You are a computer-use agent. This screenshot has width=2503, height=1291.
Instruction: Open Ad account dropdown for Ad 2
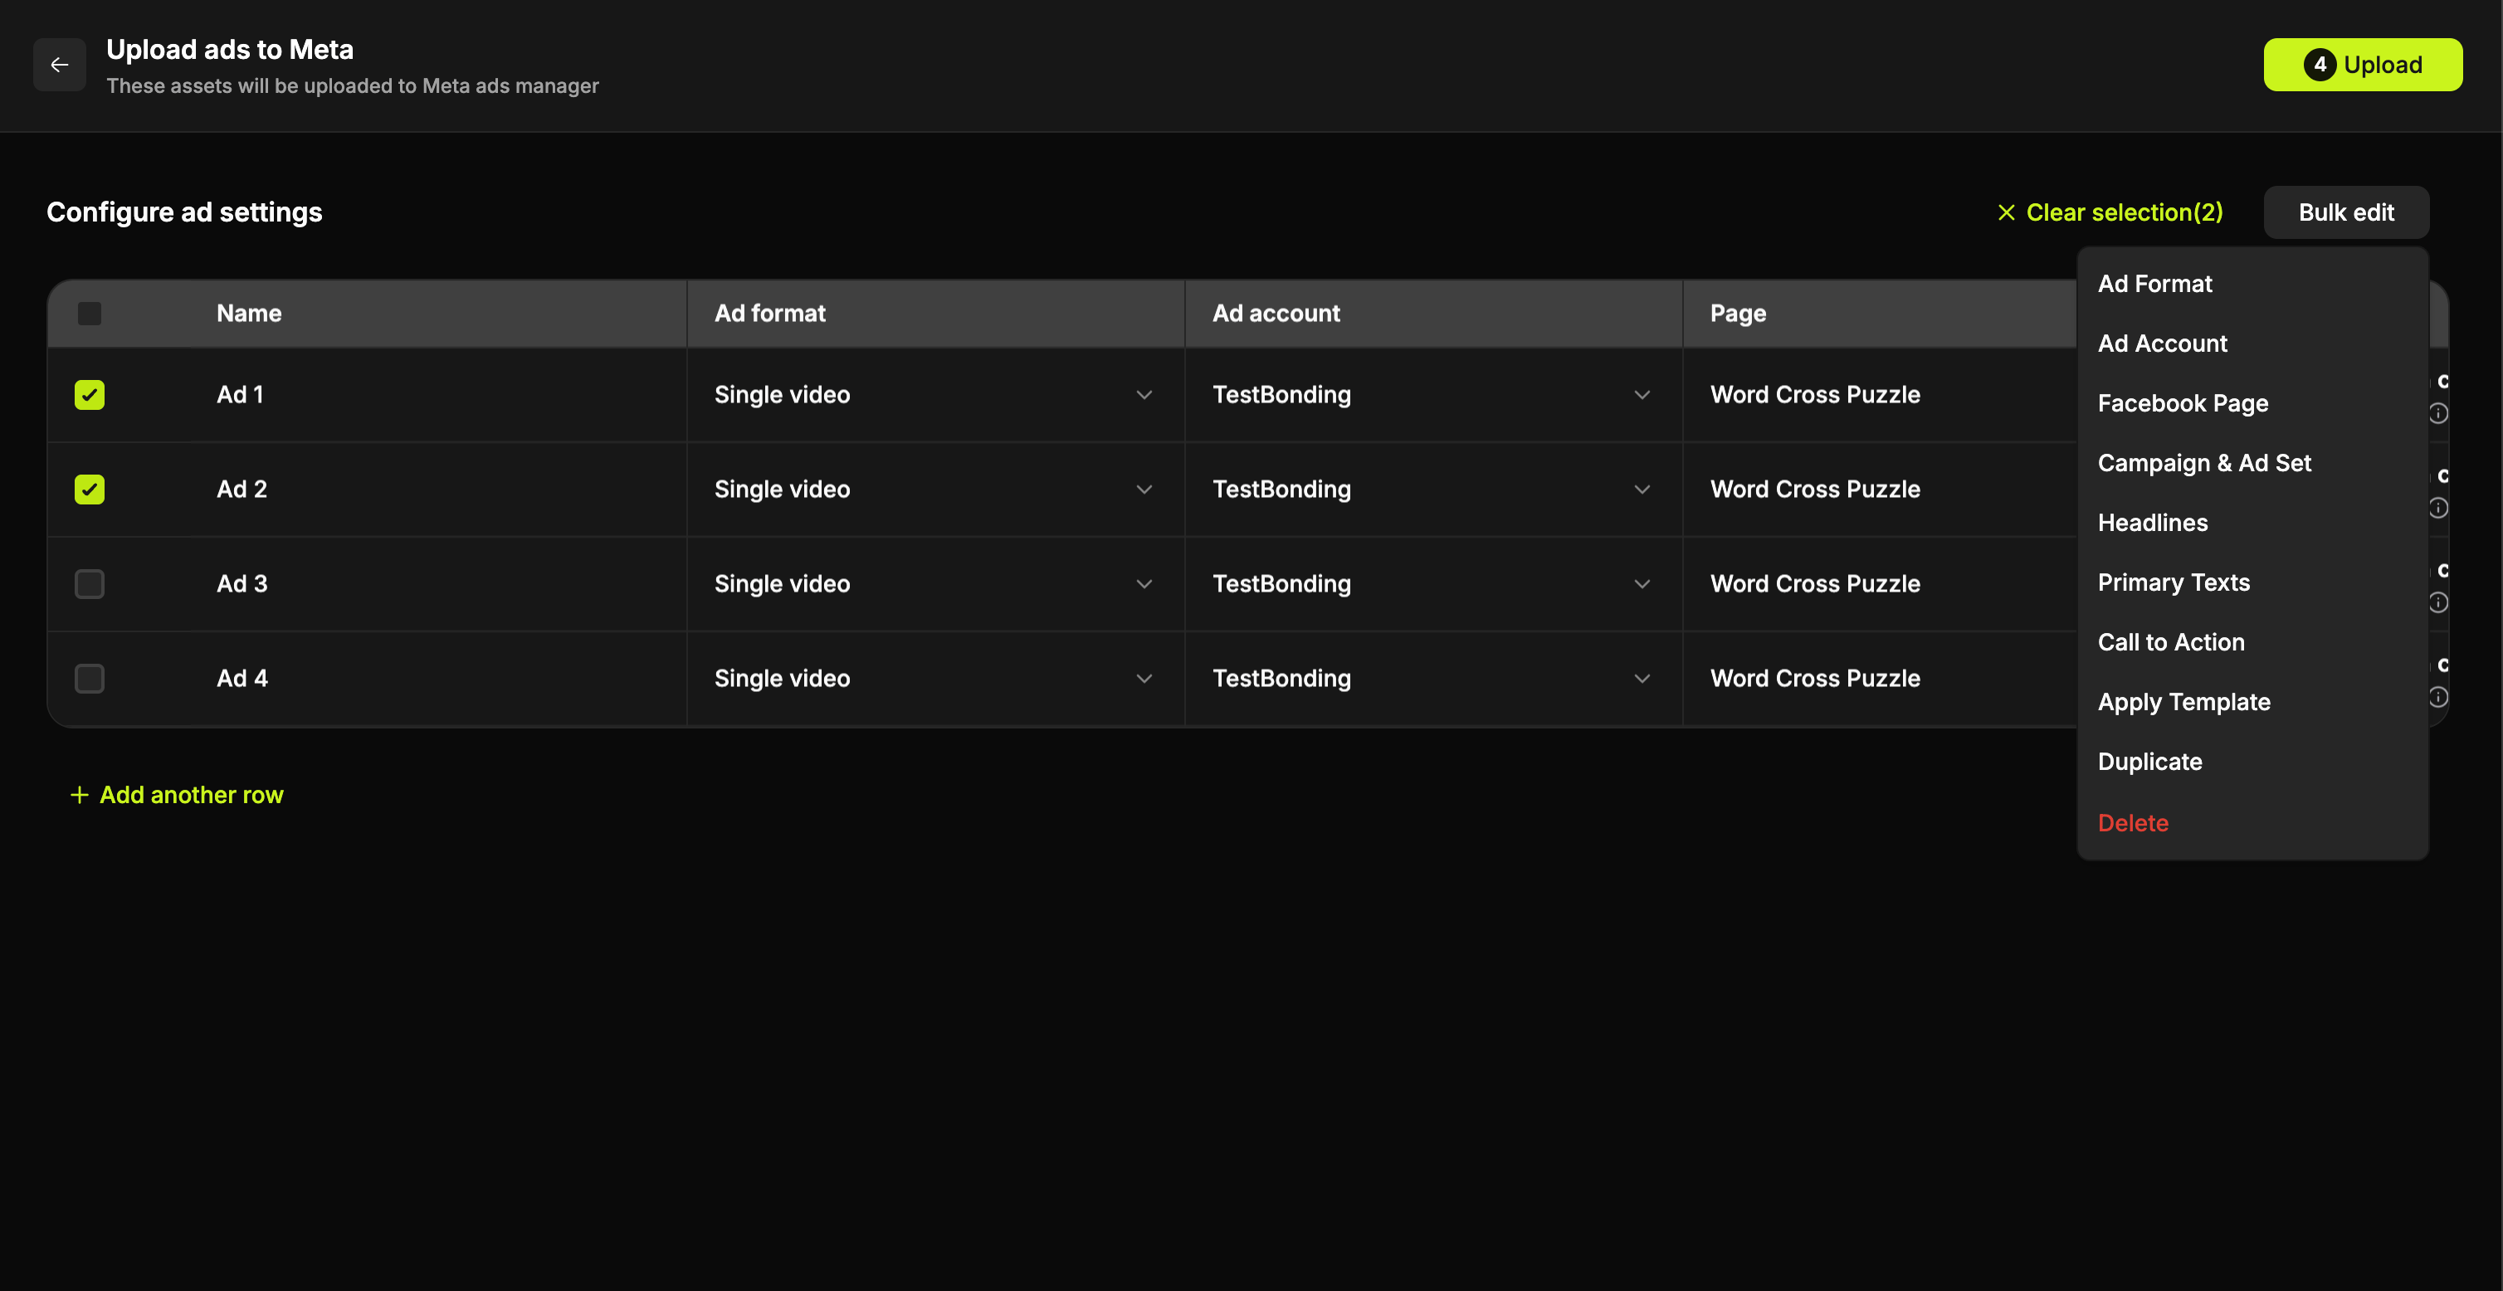pyautogui.click(x=1433, y=490)
